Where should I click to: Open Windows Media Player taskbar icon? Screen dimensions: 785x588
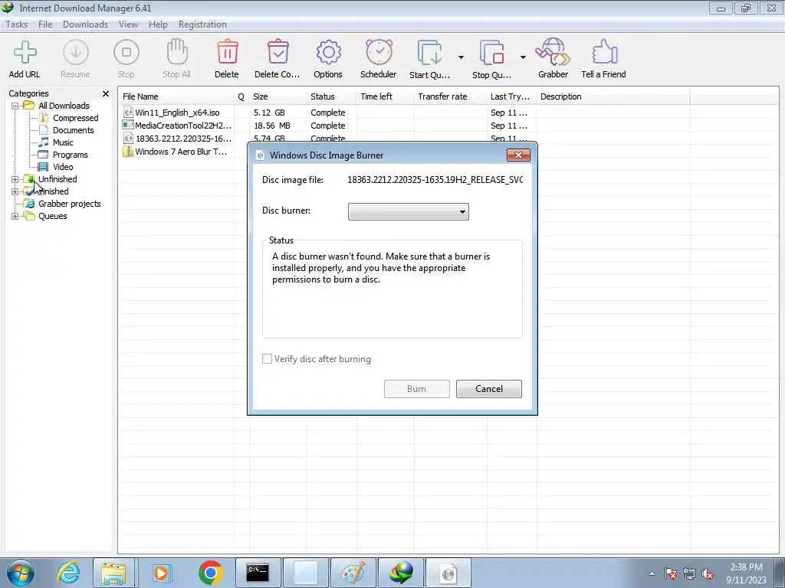pyautogui.click(x=161, y=573)
